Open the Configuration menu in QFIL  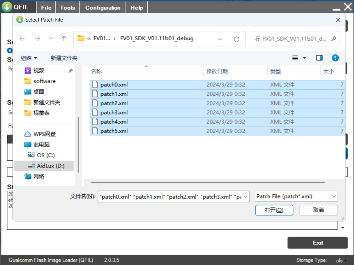(x=103, y=8)
